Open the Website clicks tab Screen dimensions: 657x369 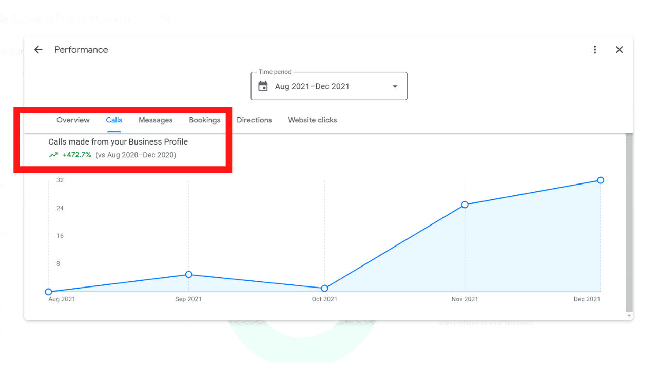(312, 120)
